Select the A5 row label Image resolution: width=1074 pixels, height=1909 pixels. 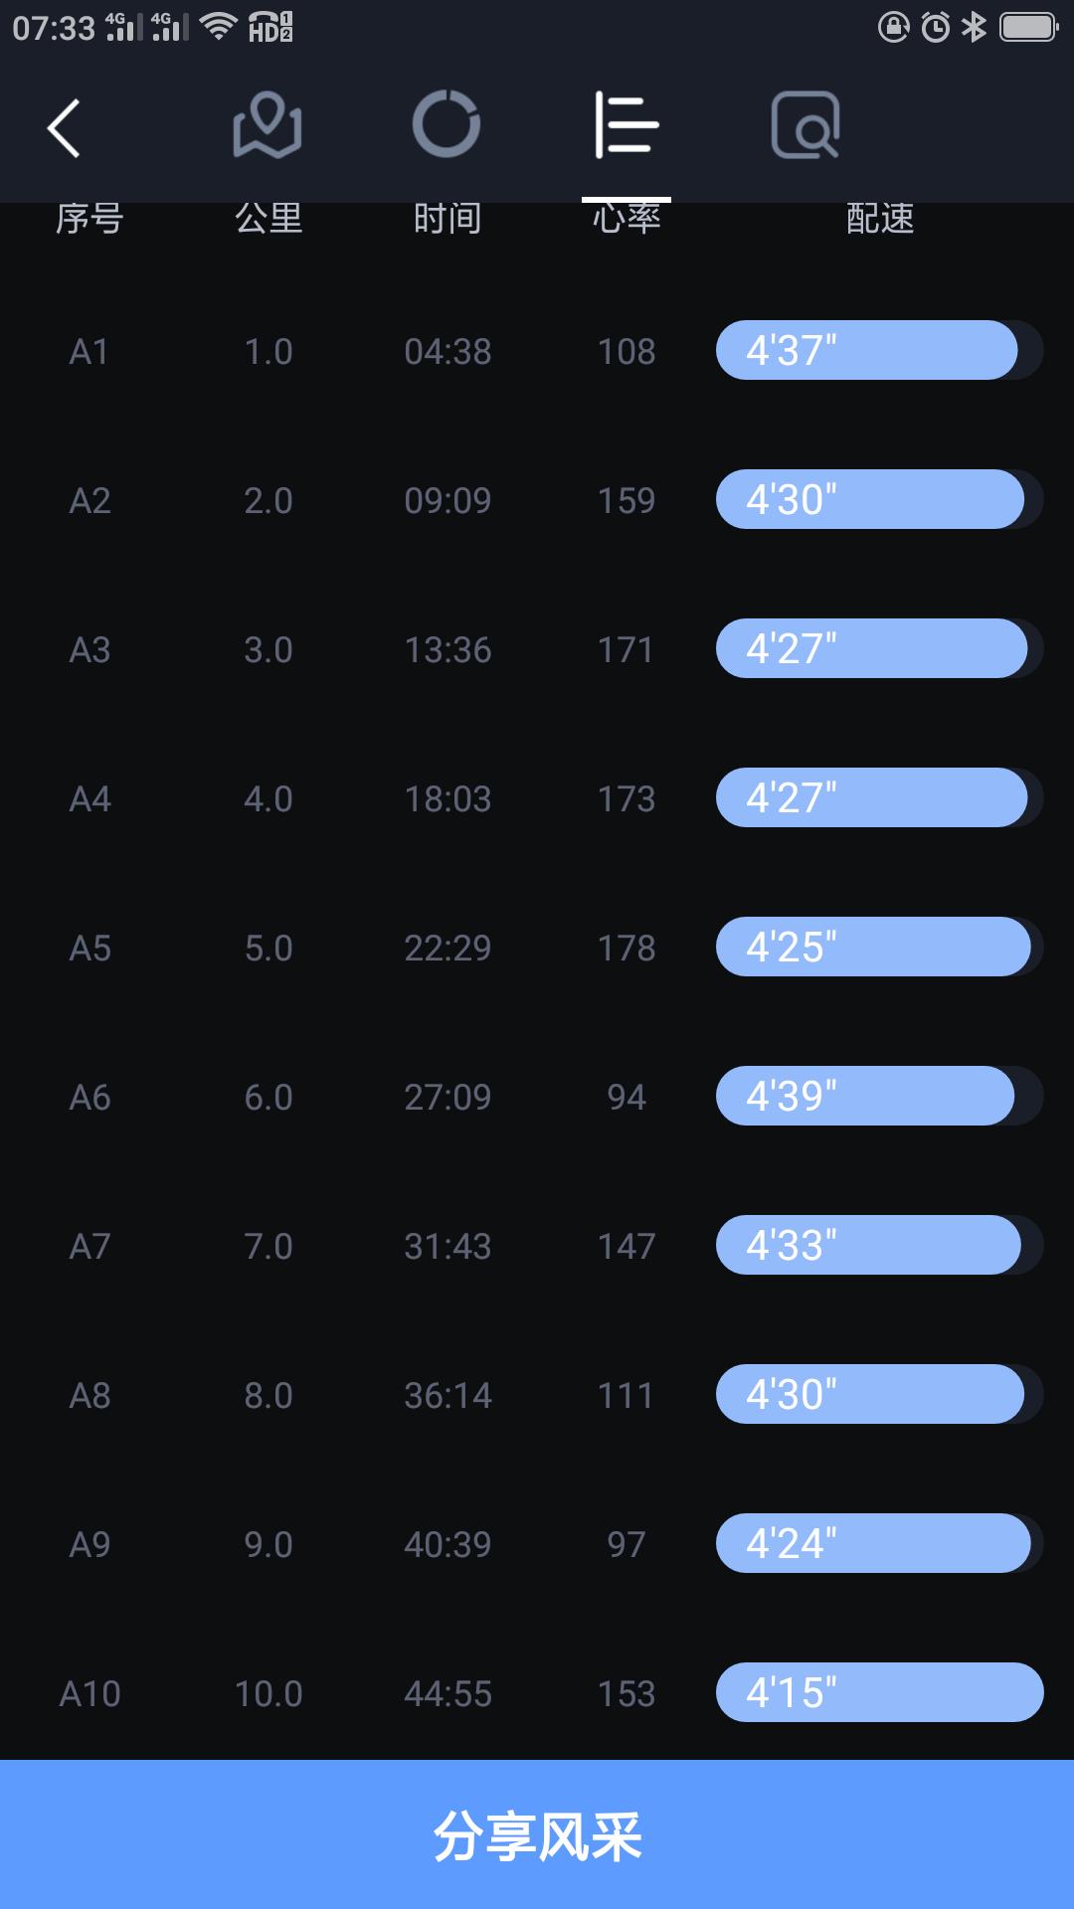point(89,948)
